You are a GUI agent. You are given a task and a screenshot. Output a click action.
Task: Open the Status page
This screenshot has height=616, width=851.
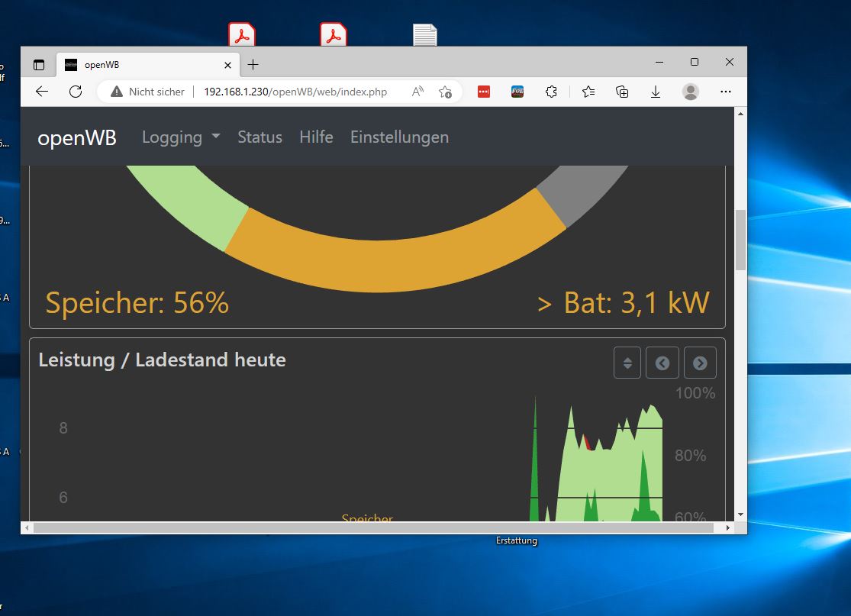click(x=259, y=137)
